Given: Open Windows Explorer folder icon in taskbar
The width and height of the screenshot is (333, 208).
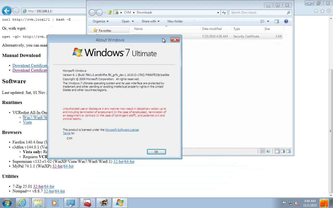Looking at the screenshot, I should point(38,203).
